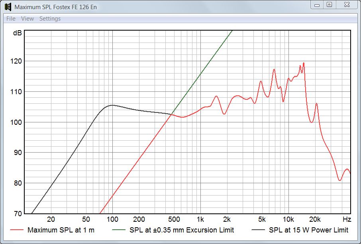This screenshot has height=244, width=361.
Task: Click the 'SPL at 15 W Power Limit' legend label
Action: click(308, 230)
